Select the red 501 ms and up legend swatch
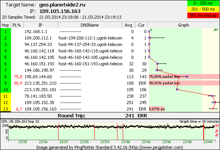The image size is (220, 150). click(203, 15)
